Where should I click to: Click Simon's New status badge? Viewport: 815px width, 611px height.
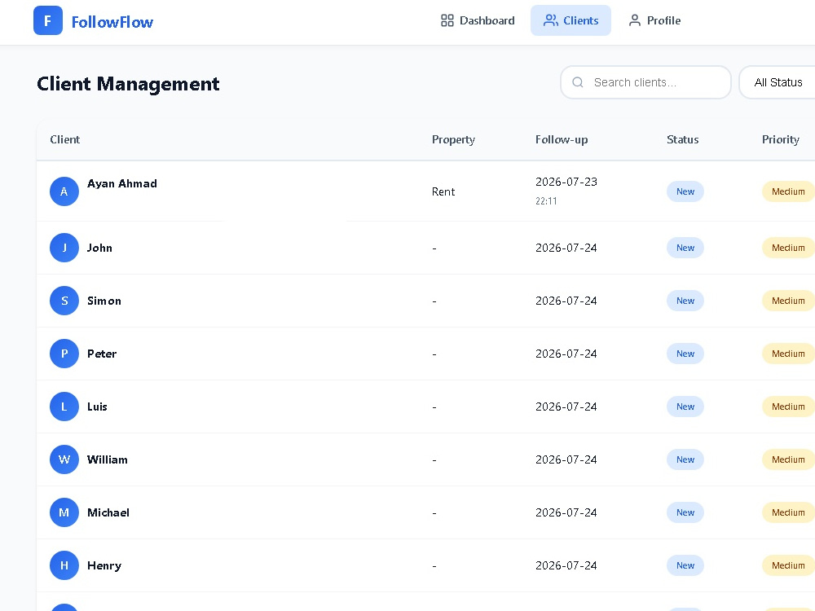tap(685, 301)
